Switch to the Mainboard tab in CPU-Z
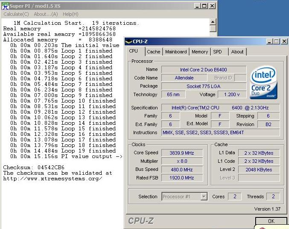This screenshot has height=229, width=289. [176, 52]
